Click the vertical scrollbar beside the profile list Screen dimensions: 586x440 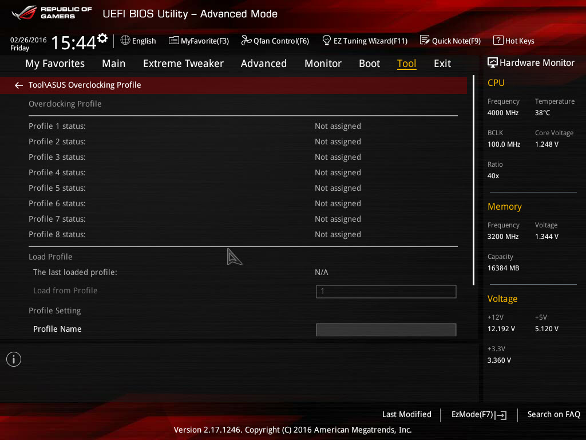coord(473,180)
